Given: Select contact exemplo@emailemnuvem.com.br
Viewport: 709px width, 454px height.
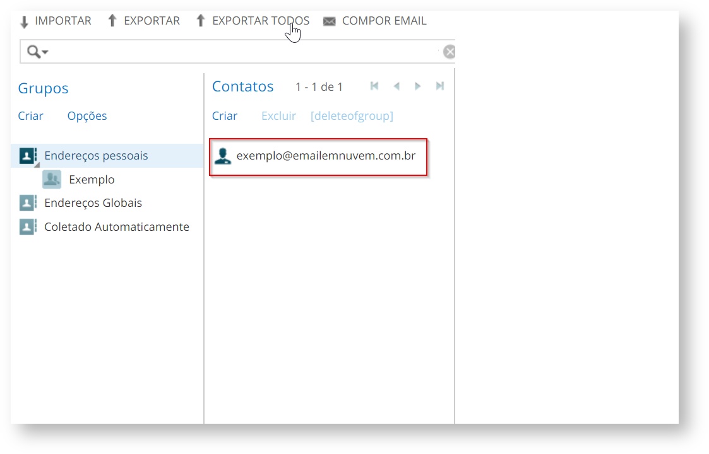Looking at the screenshot, I should coord(325,155).
